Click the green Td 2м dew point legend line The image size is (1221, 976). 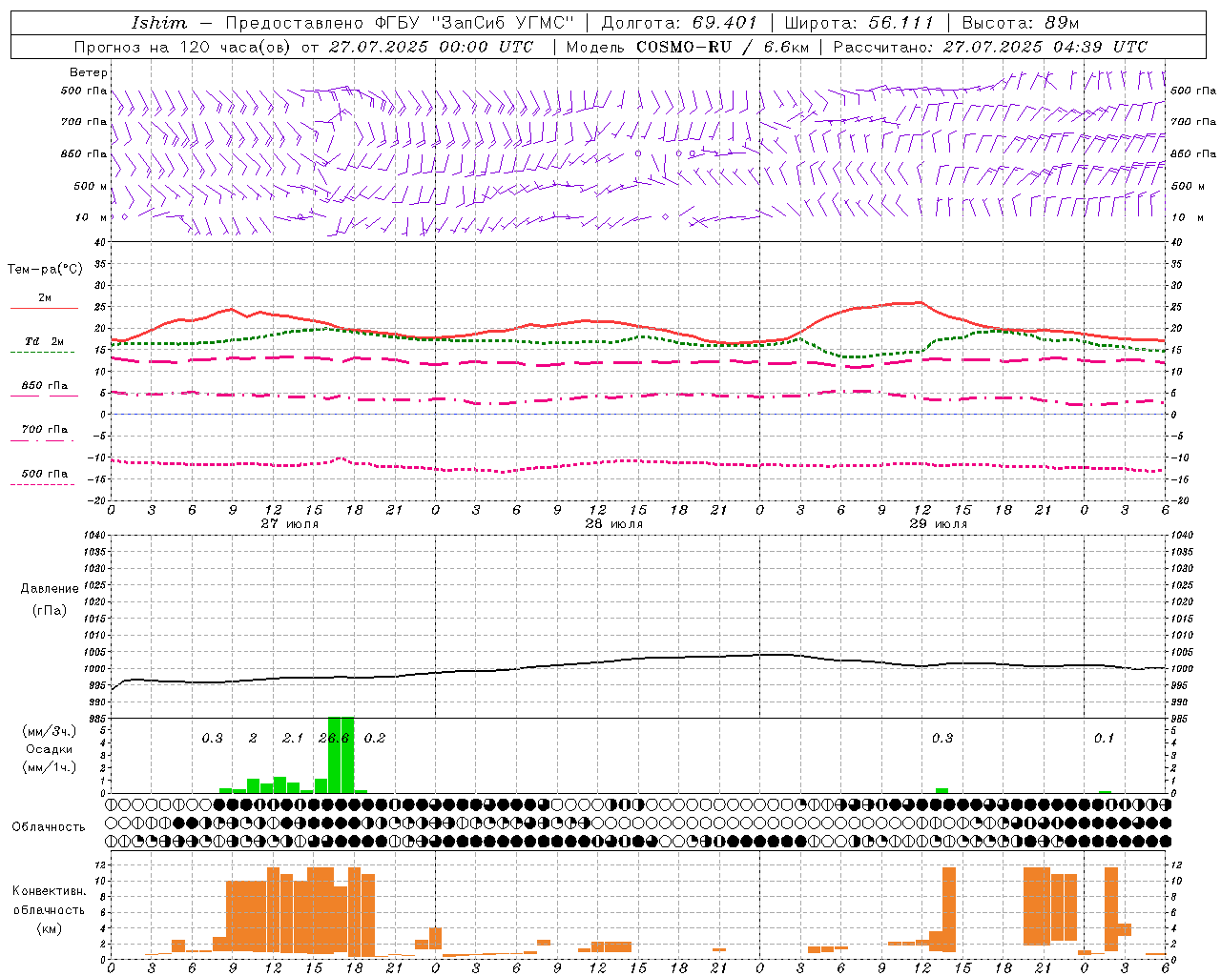tap(42, 352)
